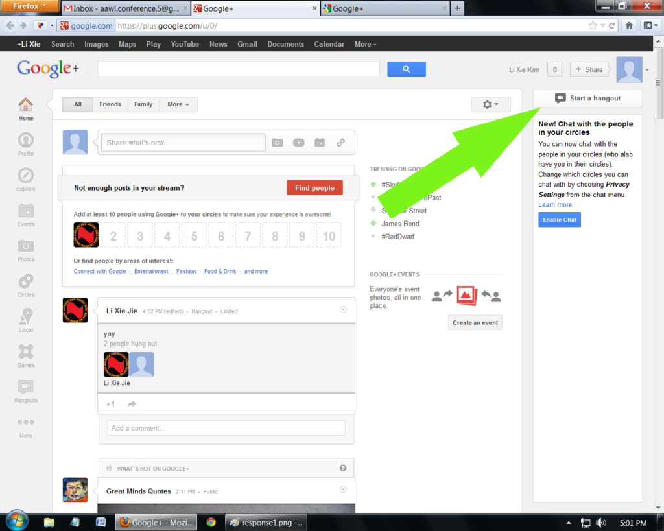Viewport: 664px width, 531px height.
Task: Open the Home icon in sidebar
Action: tap(26, 104)
